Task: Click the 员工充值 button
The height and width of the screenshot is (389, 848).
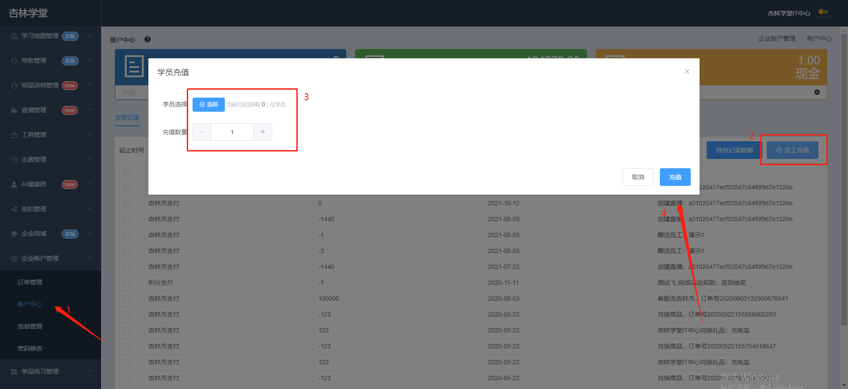Action: [x=792, y=150]
